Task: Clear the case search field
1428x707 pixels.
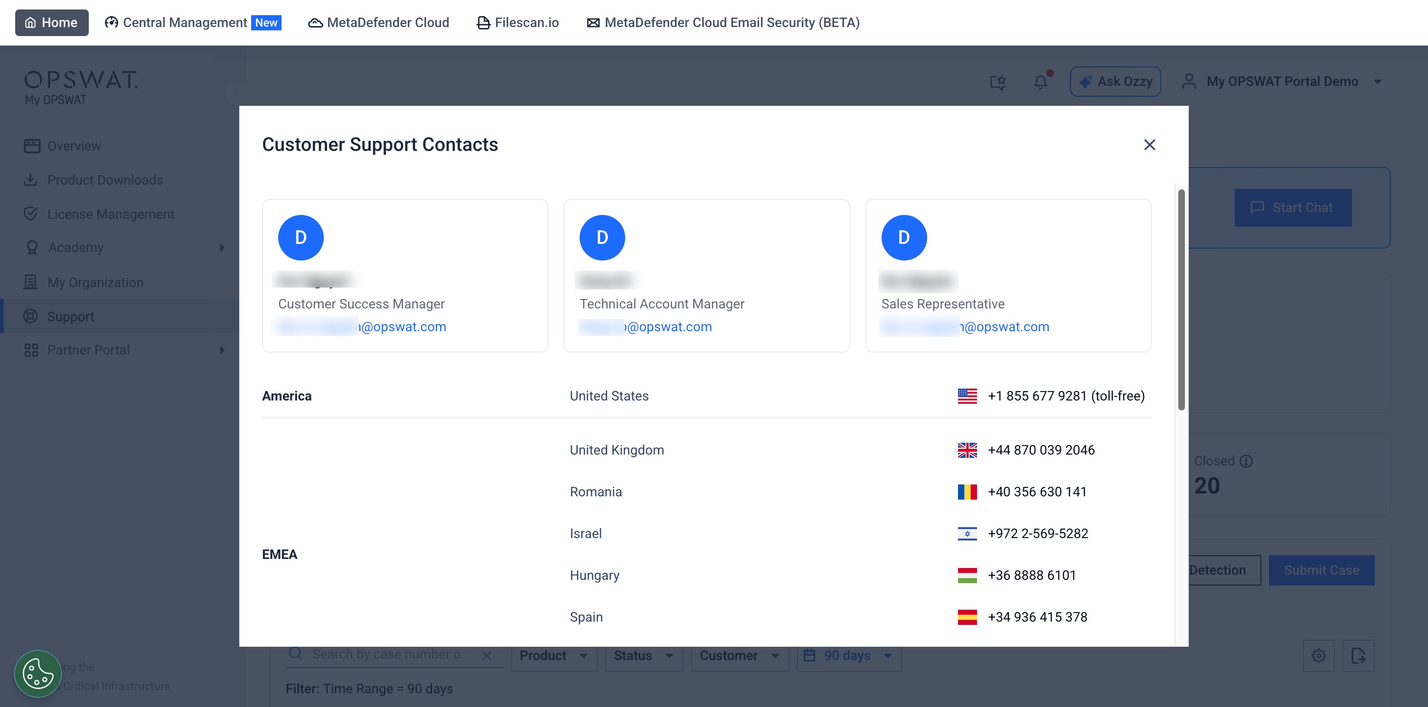Action: click(x=486, y=655)
